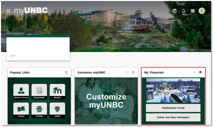Screen dimensions: 214x128
Task: Click the PayMyTuition Portal button
Action: 173,108
